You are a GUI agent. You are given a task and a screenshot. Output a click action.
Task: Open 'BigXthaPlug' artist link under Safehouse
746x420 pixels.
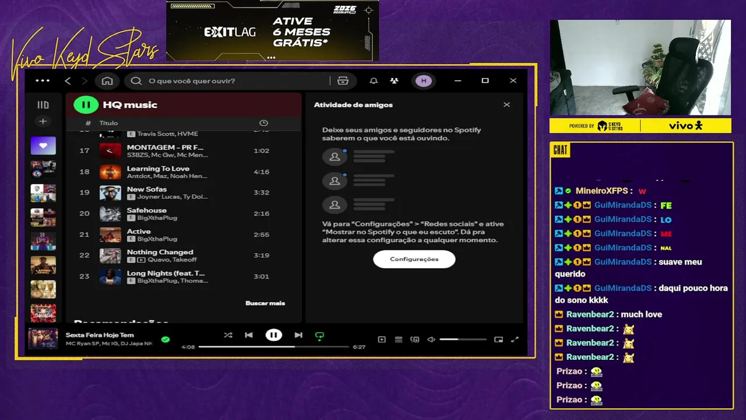tap(157, 218)
